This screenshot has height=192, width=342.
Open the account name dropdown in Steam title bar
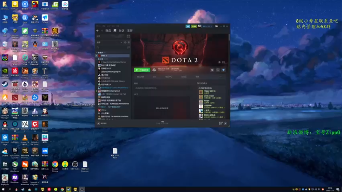pyautogui.click(x=207, y=26)
